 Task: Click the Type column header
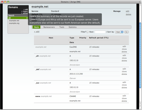[x=72, y=38]
